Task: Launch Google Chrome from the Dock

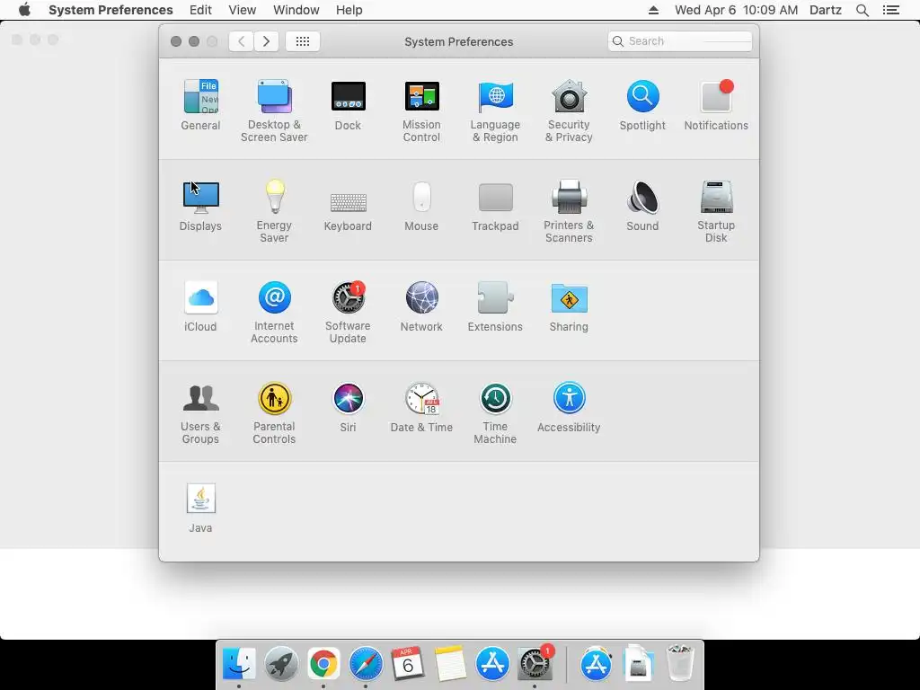Action: coord(323,664)
